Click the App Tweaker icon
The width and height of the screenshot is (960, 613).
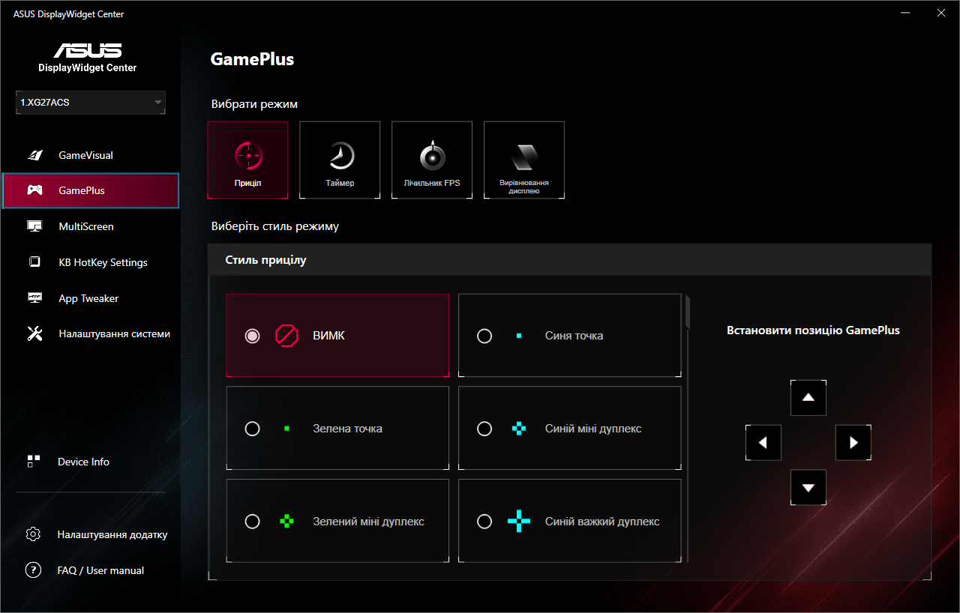[34, 298]
